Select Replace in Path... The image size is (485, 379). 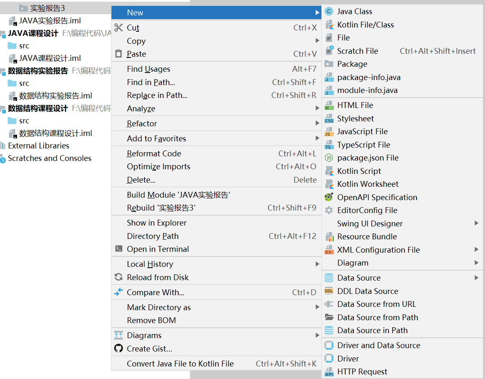point(216,95)
